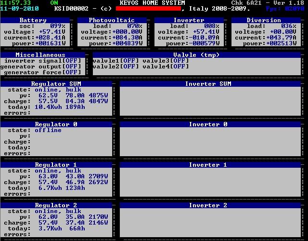
Task: Click Inverter load value 008%
Action: tap(212, 26)
